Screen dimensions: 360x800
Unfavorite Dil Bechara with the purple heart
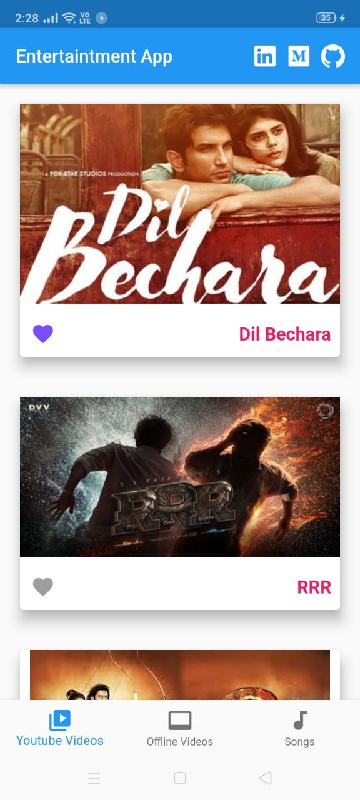point(43,334)
